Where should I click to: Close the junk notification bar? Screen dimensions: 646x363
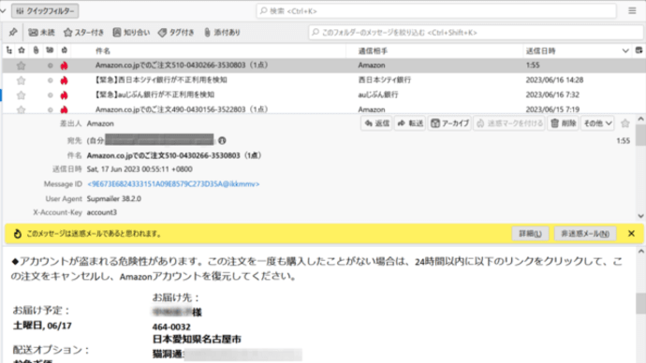631,234
